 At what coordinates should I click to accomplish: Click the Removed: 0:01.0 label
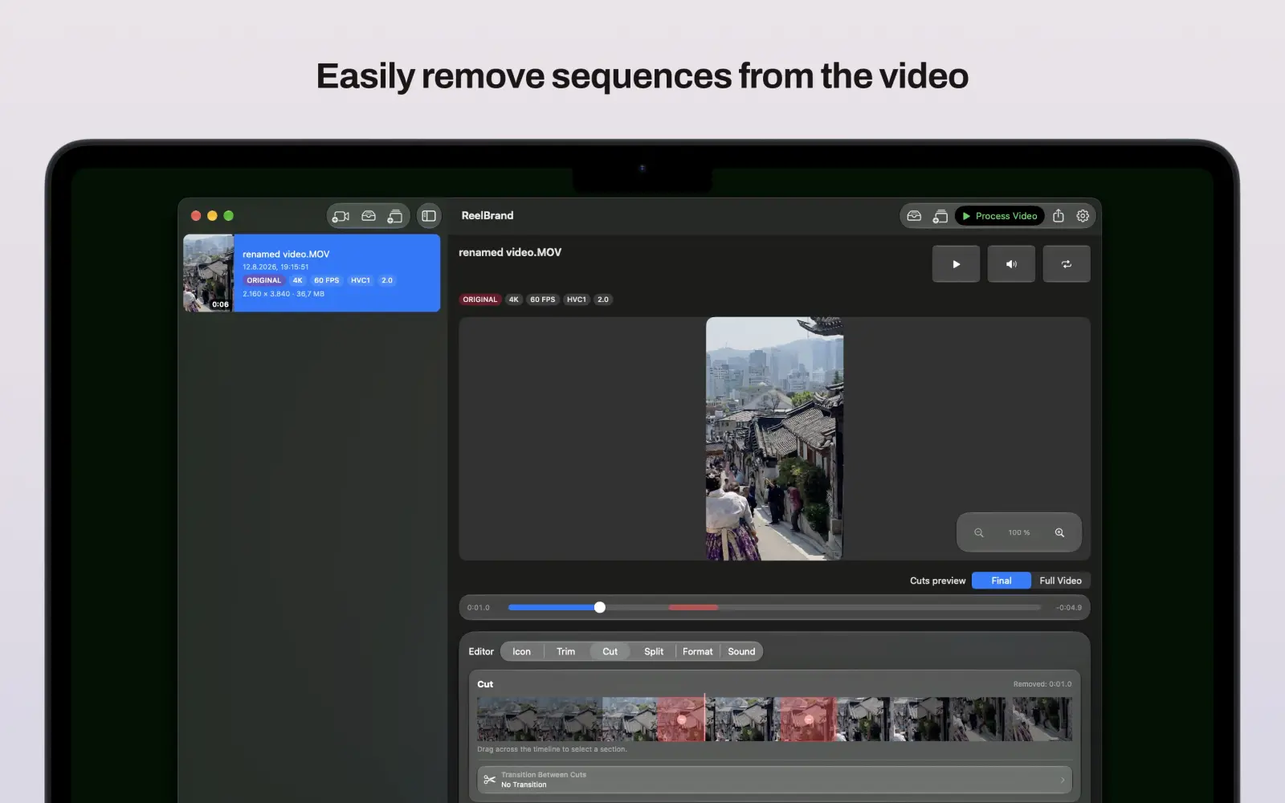pos(1042,684)
